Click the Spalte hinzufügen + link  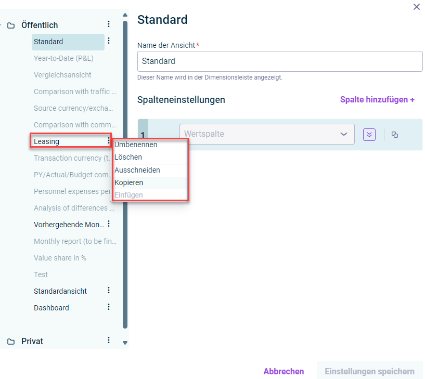pyautogui.click(x=377, y=100)
